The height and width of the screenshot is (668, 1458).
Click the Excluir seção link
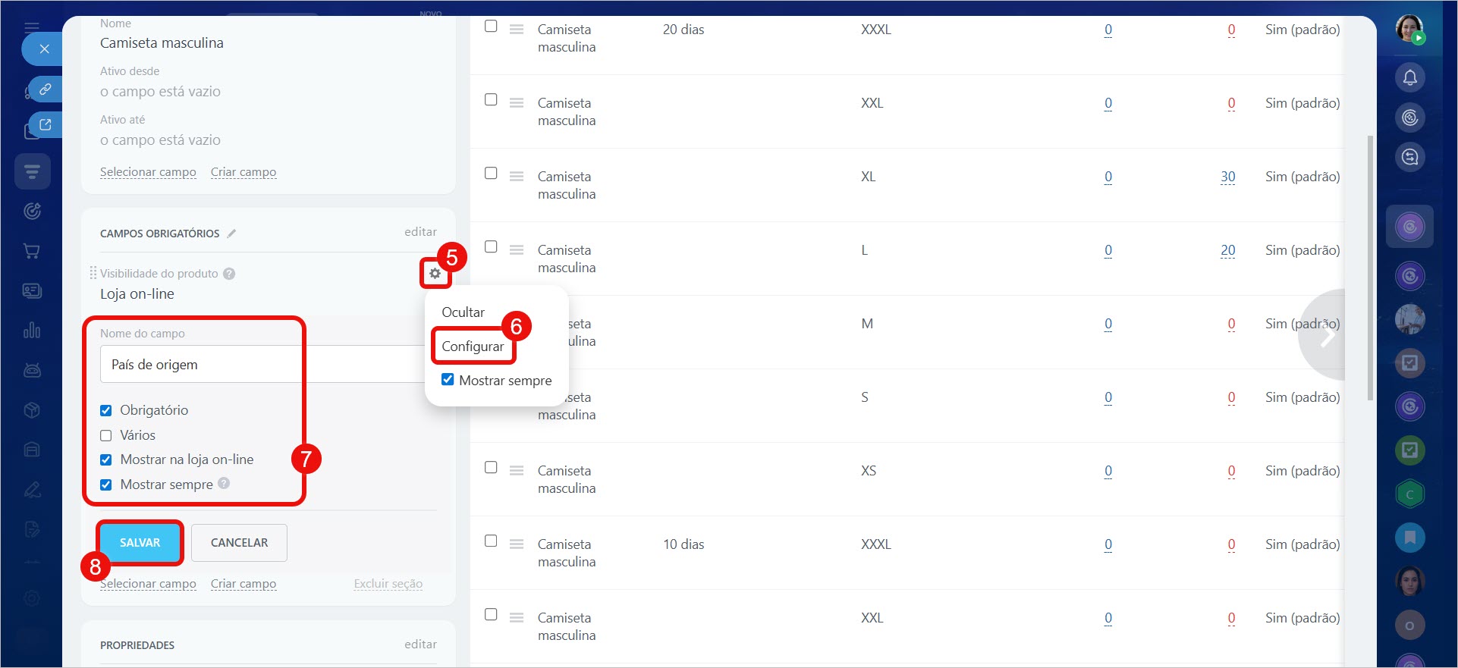(x=388, y=584)
